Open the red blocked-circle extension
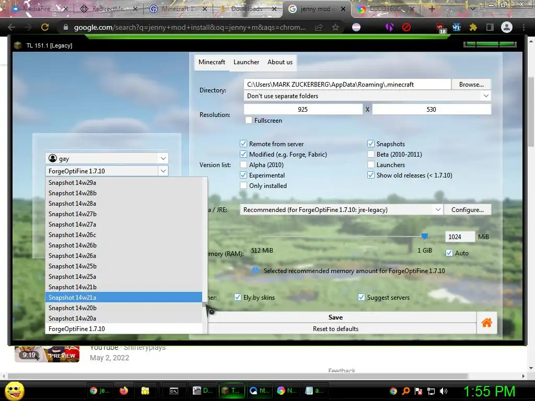535x401 pixels. [406, 27]
